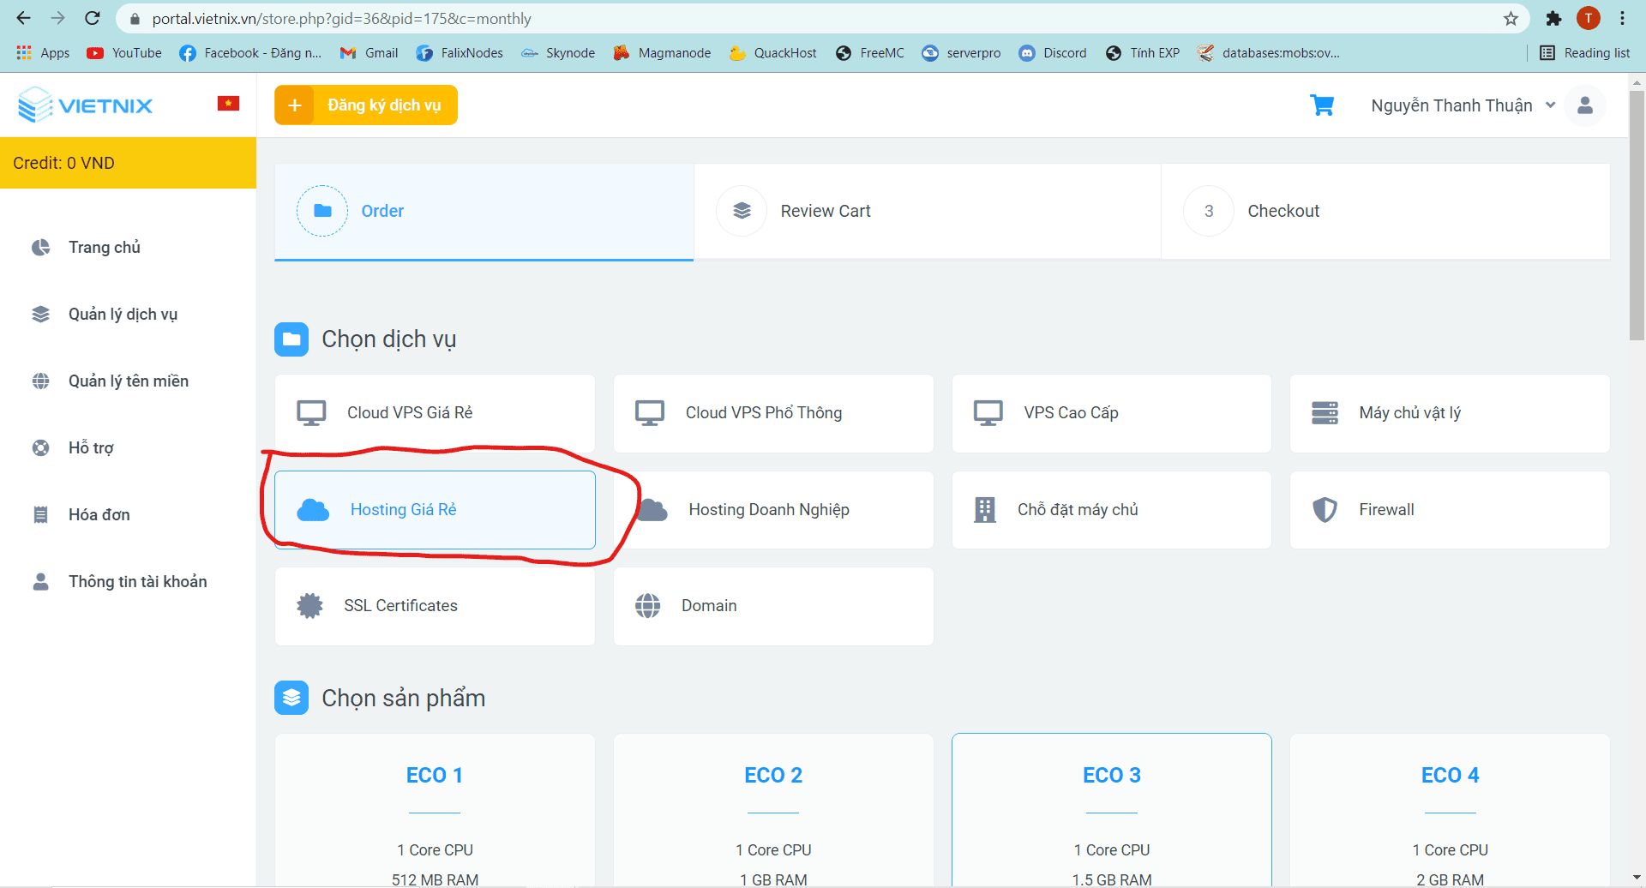Expand Nguyễn Thanh Thuận account dropdown

point(1463,105)
